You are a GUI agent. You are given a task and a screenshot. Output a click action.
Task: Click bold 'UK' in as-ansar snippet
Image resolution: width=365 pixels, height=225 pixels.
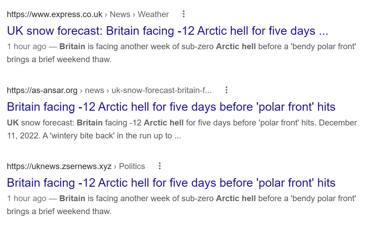(13, 123)
